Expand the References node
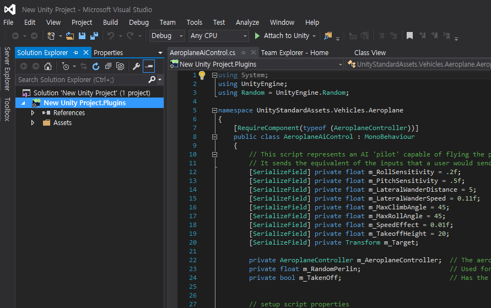 click(33, 113)
